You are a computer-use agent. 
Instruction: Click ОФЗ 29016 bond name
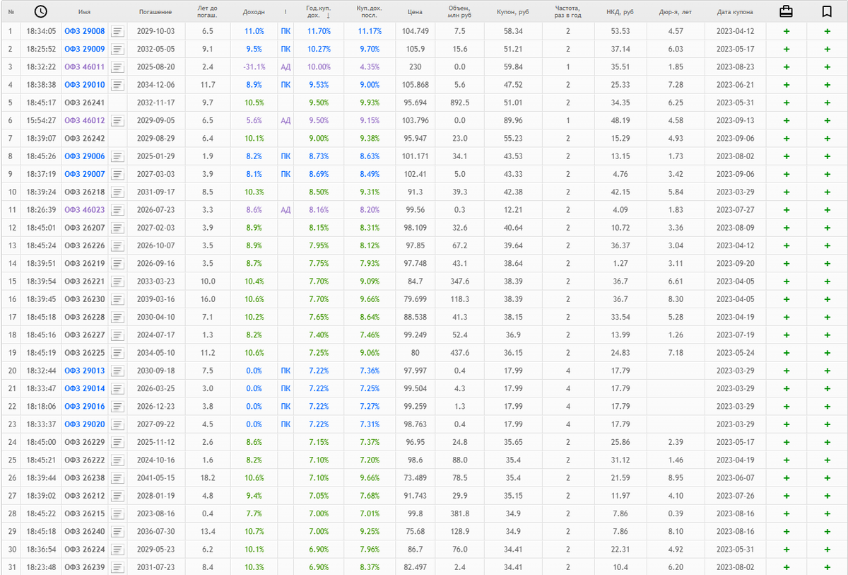pos(85,407)
